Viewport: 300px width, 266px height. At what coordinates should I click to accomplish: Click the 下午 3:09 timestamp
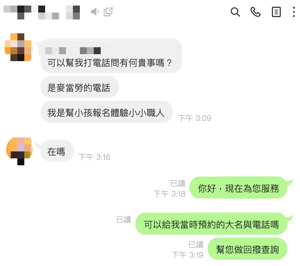pos(194,118)
